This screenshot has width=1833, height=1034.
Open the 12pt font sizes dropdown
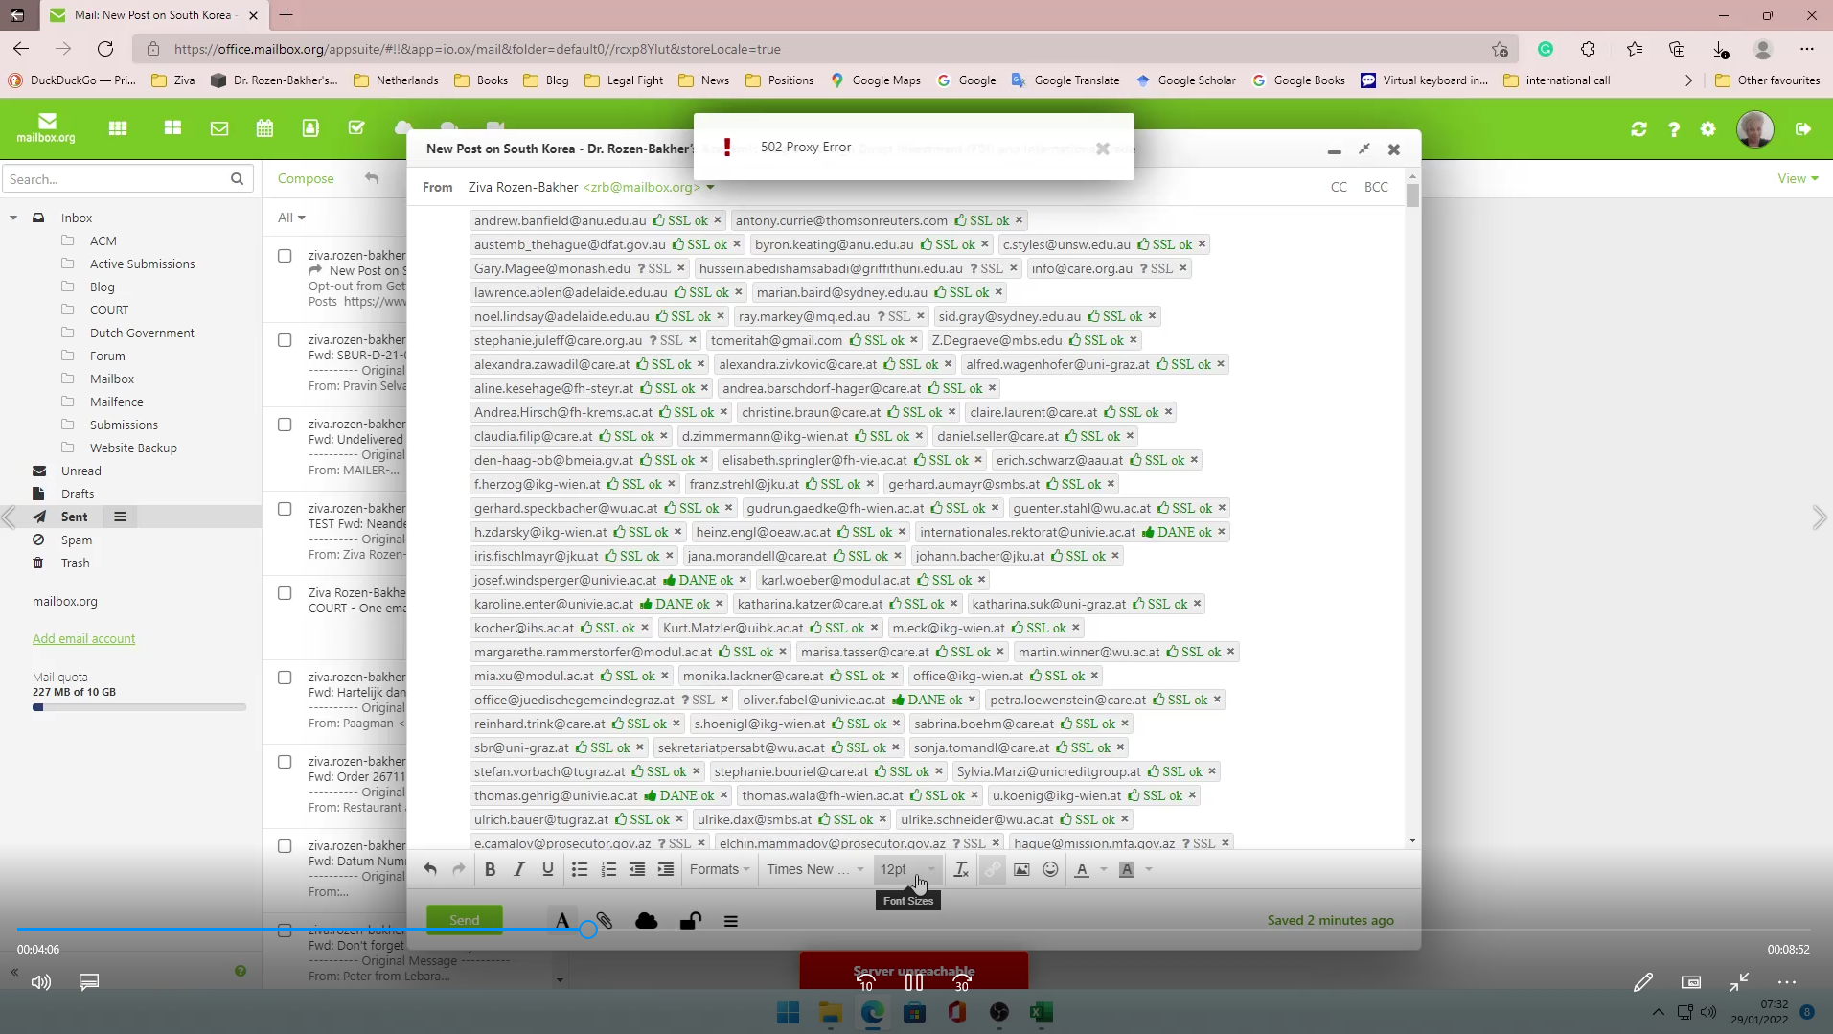pos(907,869)
